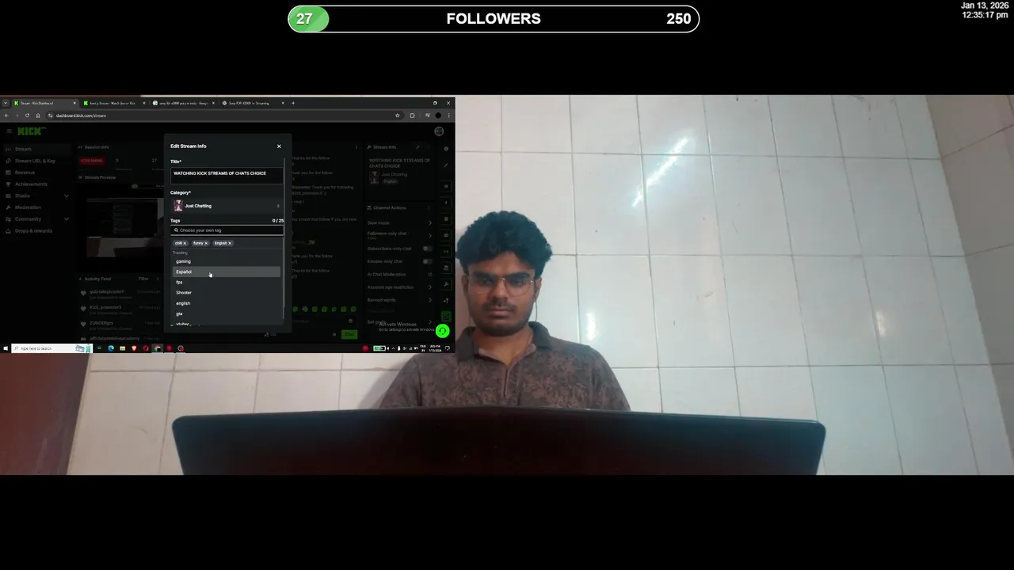1014x570 pixels.
Task: Select the 'gaming' trending tag
Action: click(x=227, y=261)
